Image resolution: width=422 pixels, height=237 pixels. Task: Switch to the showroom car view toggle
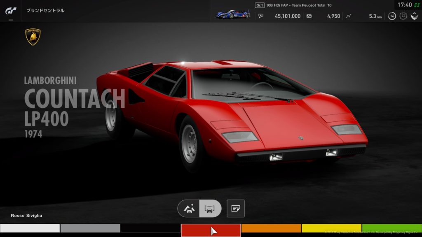210,209
